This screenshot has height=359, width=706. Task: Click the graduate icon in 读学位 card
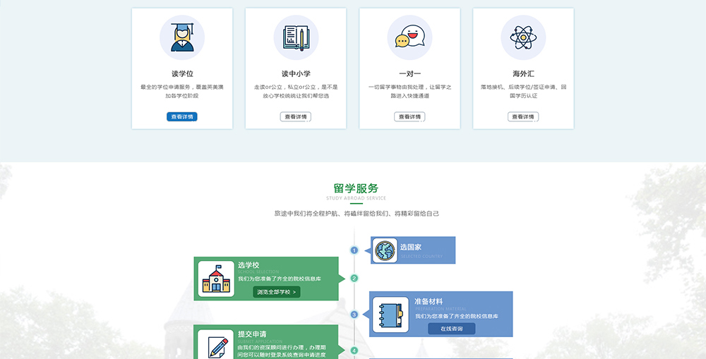tap(182, 37)
